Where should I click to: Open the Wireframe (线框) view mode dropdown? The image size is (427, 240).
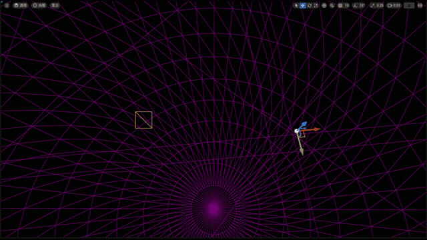(x=39, y=5)
